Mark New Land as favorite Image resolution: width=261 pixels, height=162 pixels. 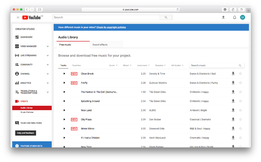pos(240,110)
